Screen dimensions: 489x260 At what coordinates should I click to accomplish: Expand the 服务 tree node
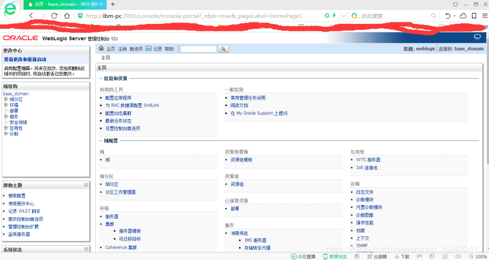(6, 116)
